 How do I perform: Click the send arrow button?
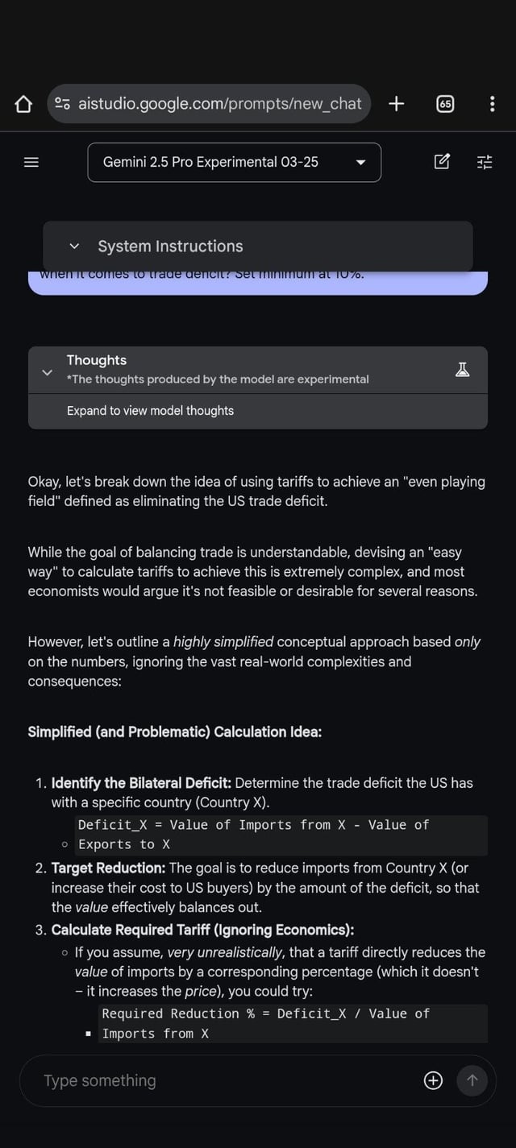[472, 1080]
